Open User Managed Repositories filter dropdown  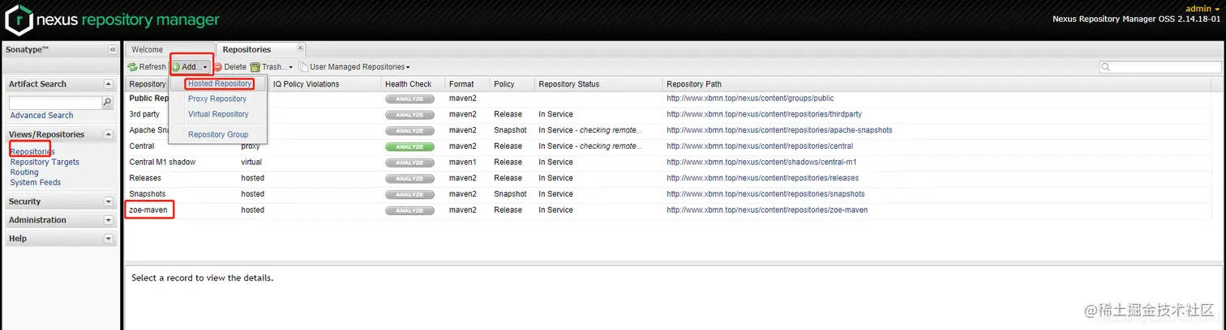354,67
